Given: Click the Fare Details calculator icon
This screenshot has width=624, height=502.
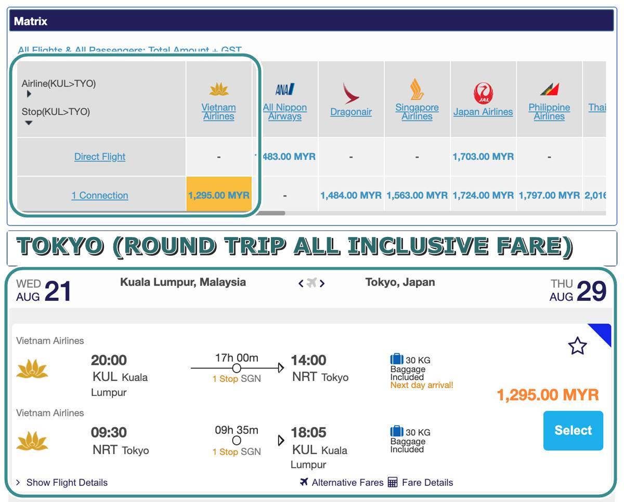Looking at the screenshot, I should coord(393,482).
